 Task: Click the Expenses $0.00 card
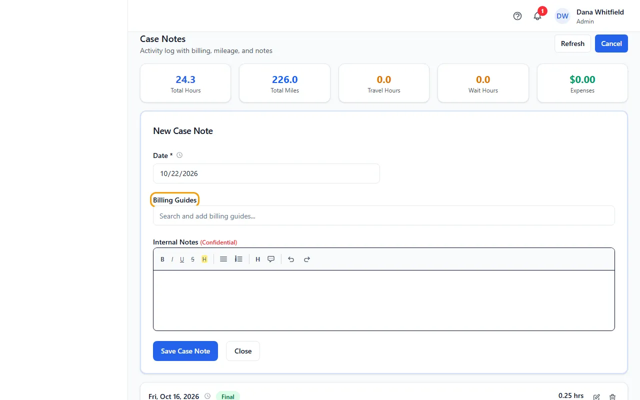[582, 83]
